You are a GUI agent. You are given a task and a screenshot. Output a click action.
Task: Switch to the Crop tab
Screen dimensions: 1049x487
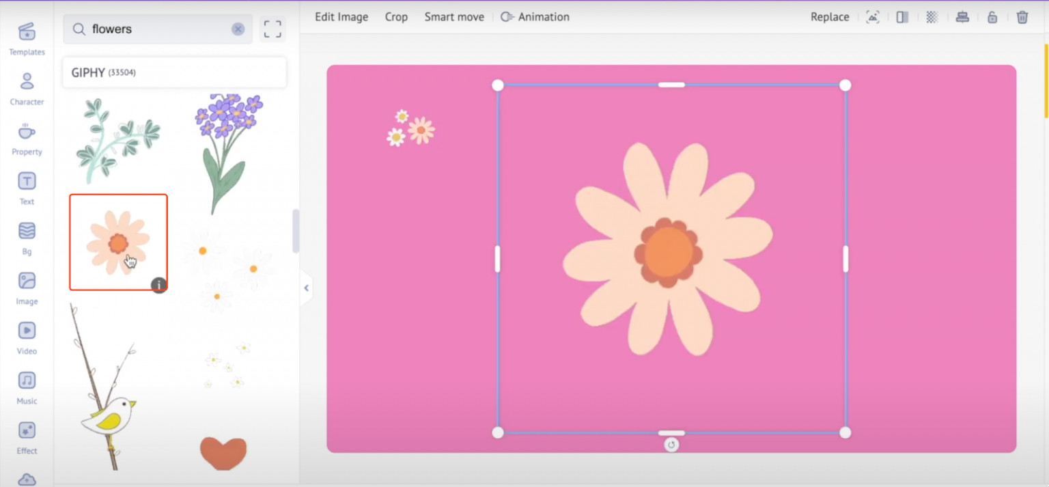tap(396, 16)
